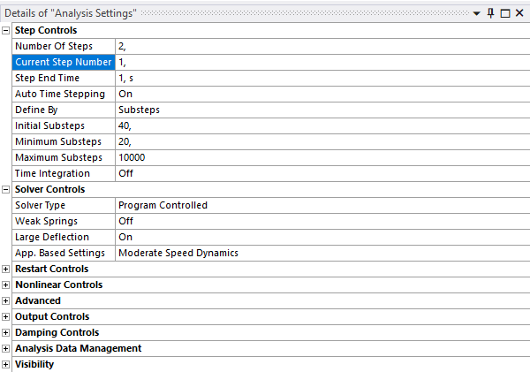This screenshot has width=530, height=372.
Task: Close the Analysis Settings details panel
Action: point(519,14)
